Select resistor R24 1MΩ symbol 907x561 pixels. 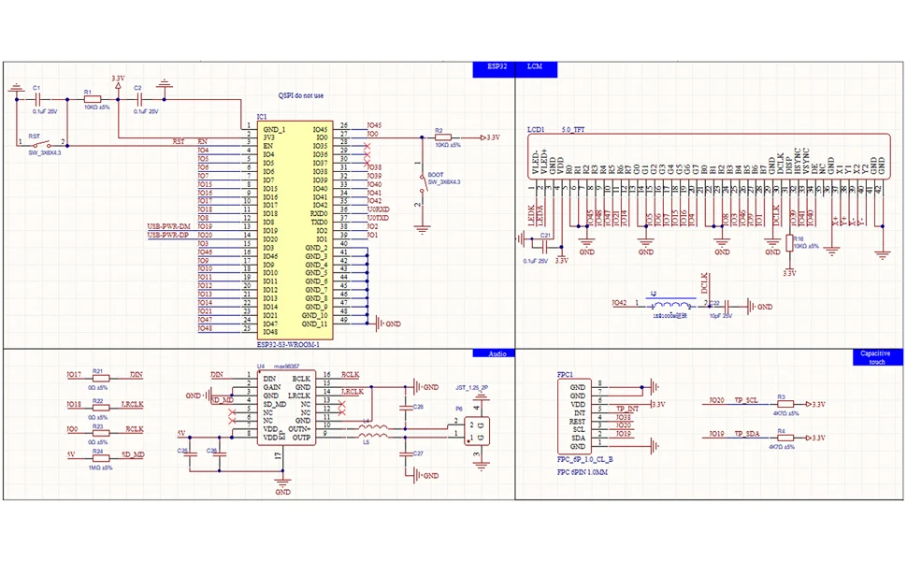pyautogui.click(x=97, y=455)
